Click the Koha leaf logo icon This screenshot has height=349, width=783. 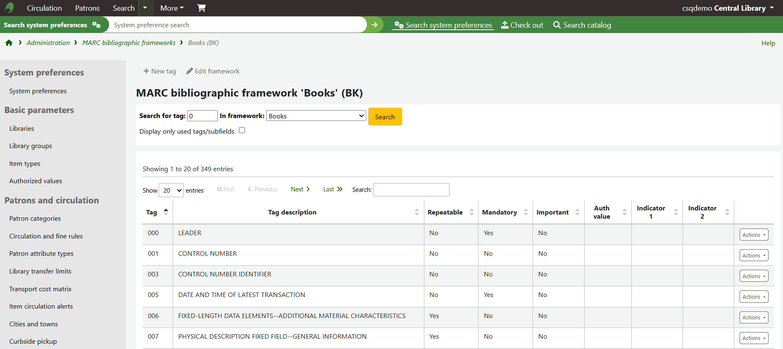click(9, 8)
